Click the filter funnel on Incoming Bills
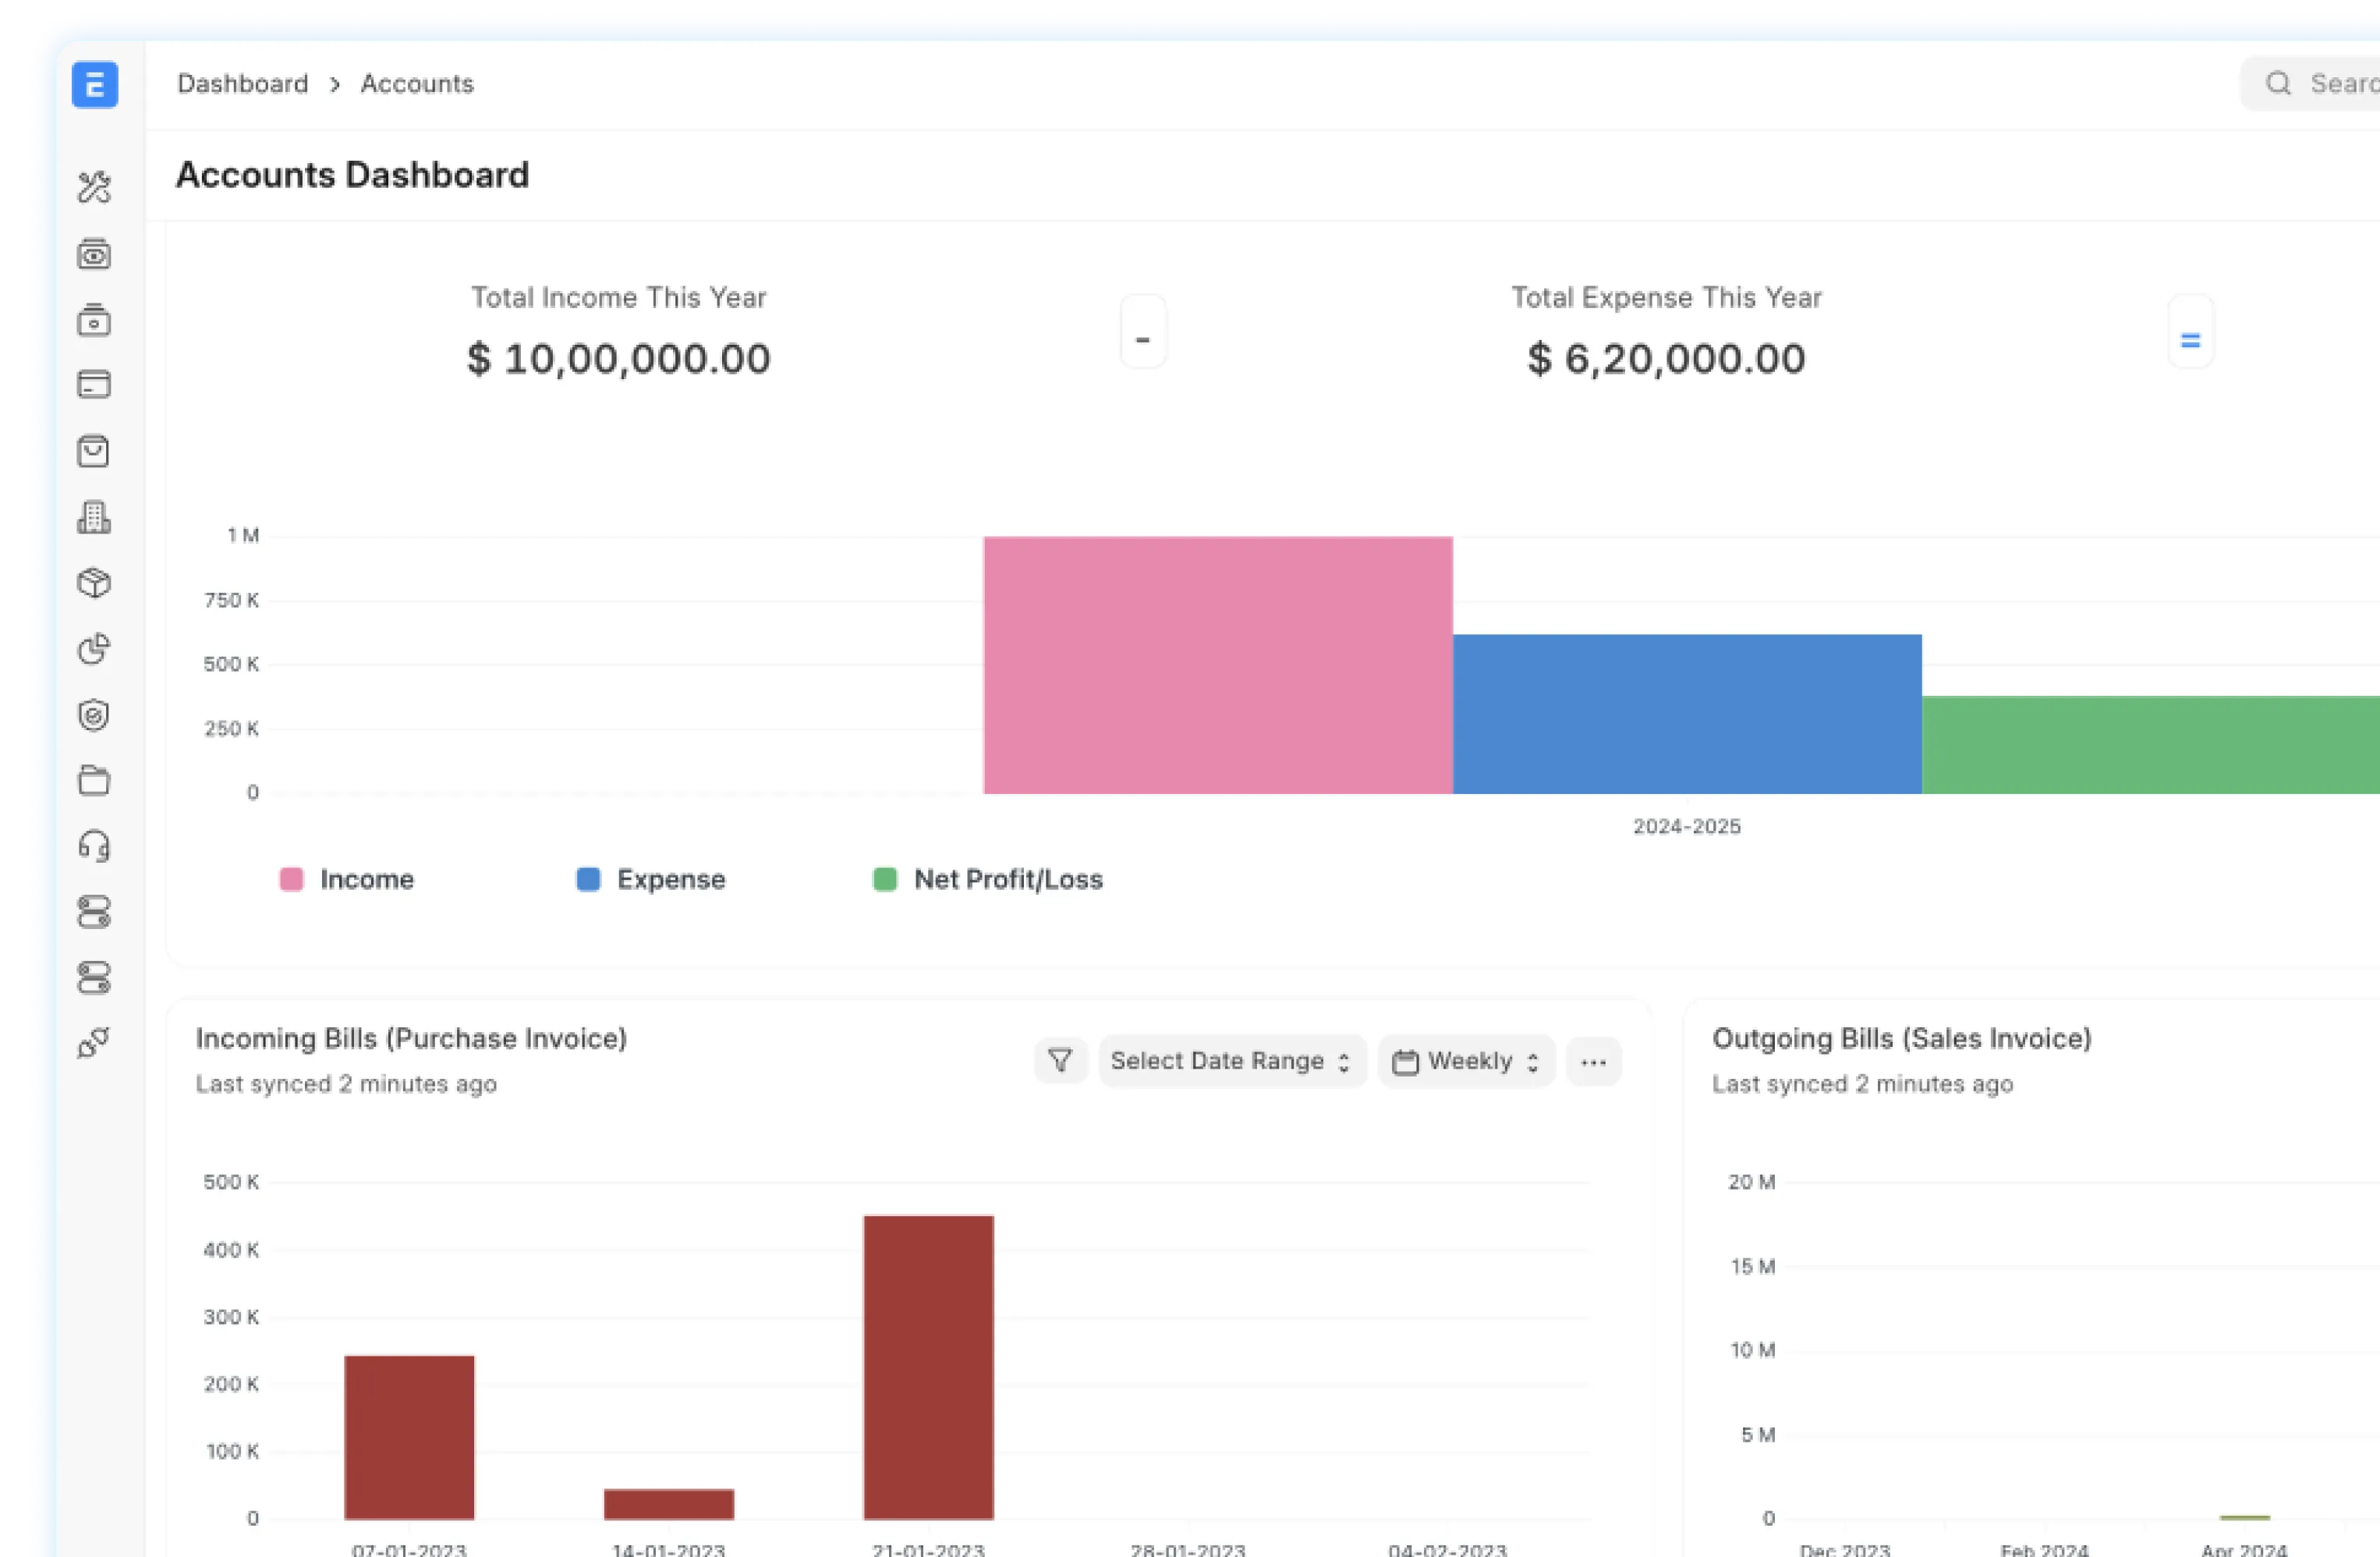This screenshot has width=2380, height=1557. 1060,1060
